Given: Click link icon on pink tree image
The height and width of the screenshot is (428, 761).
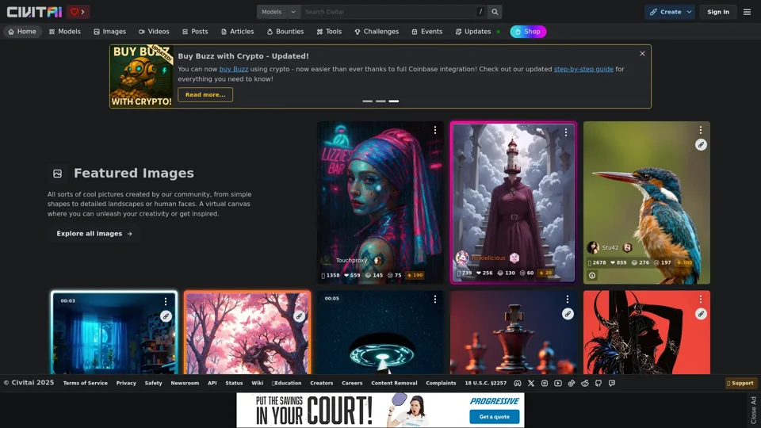Looking at the screenshot, I should [x=299, y=316].
